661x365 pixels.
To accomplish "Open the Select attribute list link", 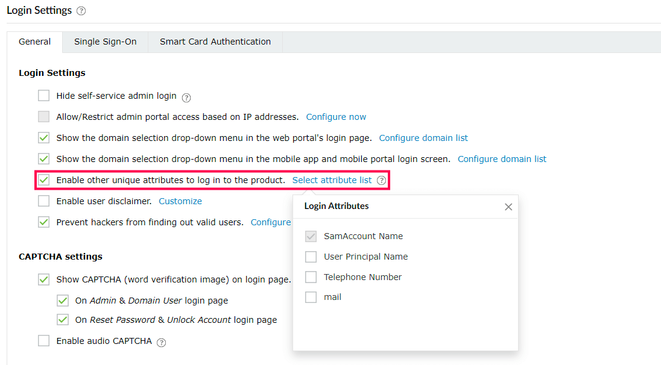I will pos(332,180).
